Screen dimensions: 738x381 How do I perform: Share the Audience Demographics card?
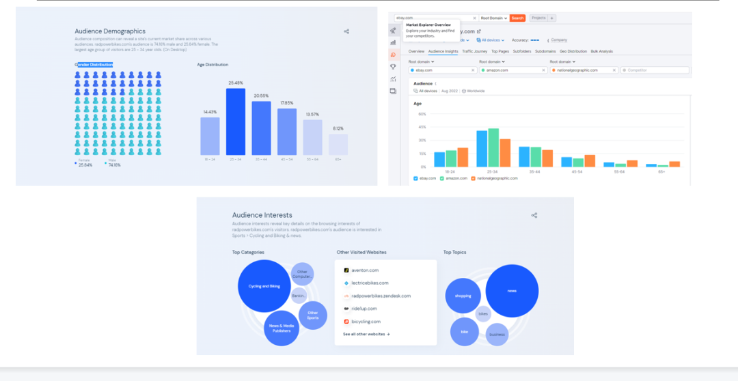pos(346,31)
